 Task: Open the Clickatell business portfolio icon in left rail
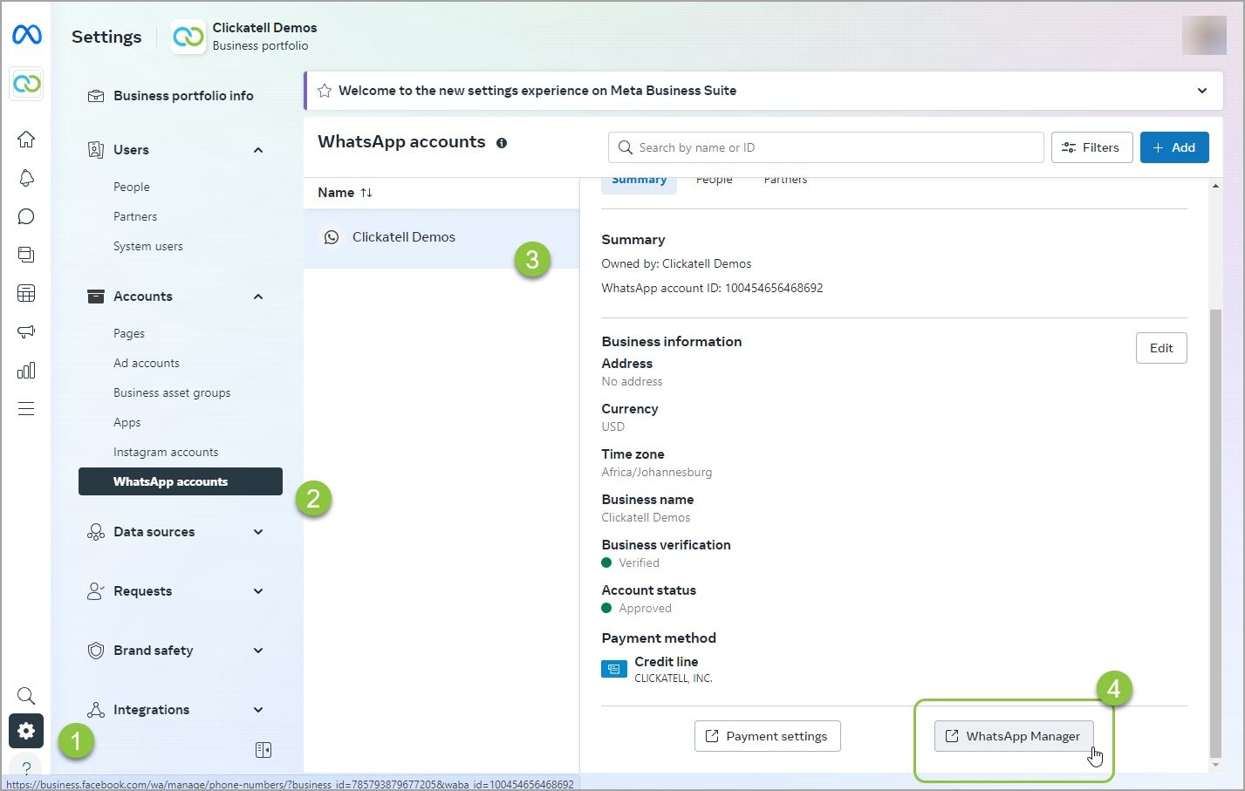26,84
